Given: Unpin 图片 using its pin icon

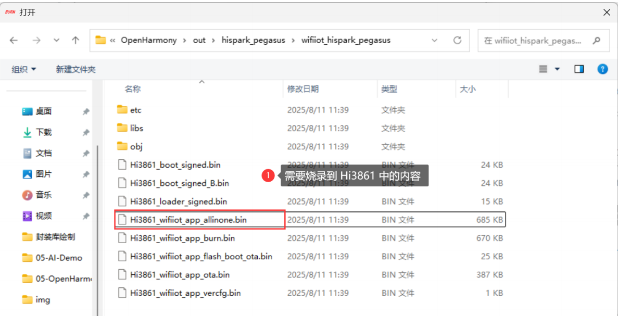Looking at the screenshot, I should (85, 174).
